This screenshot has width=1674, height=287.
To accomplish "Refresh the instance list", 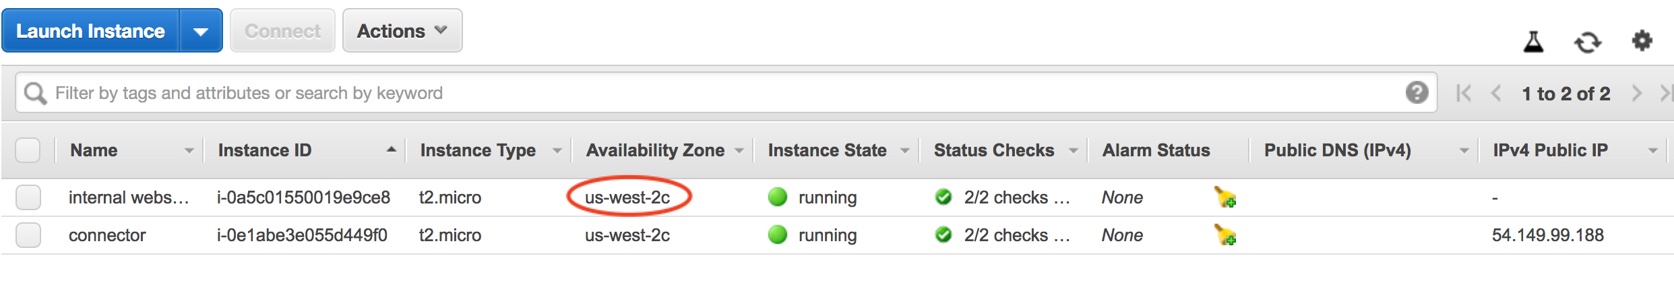I will (x=1587, y=42).
